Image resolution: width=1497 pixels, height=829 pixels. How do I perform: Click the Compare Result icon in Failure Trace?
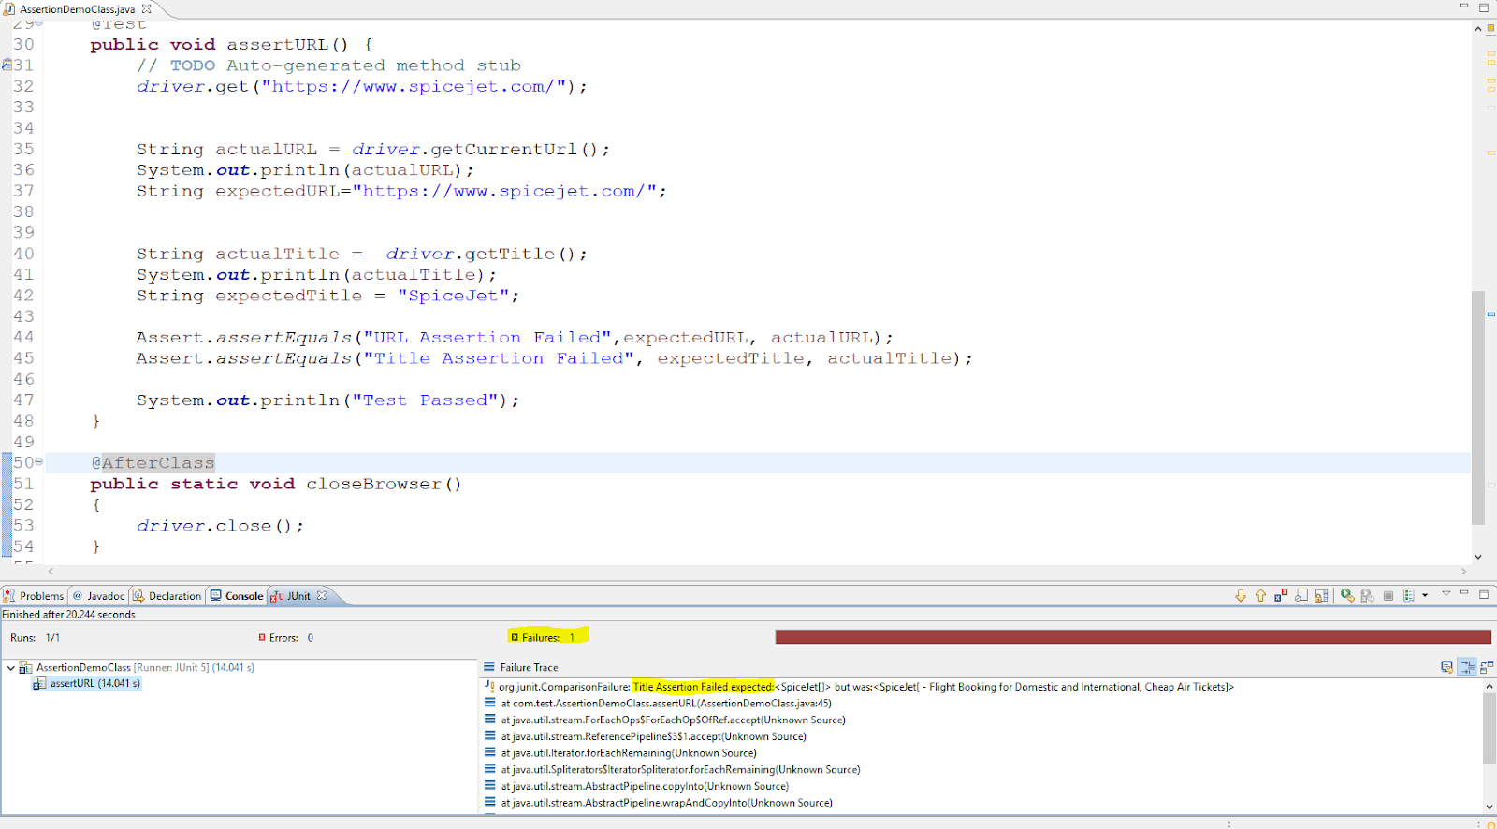1487,667
